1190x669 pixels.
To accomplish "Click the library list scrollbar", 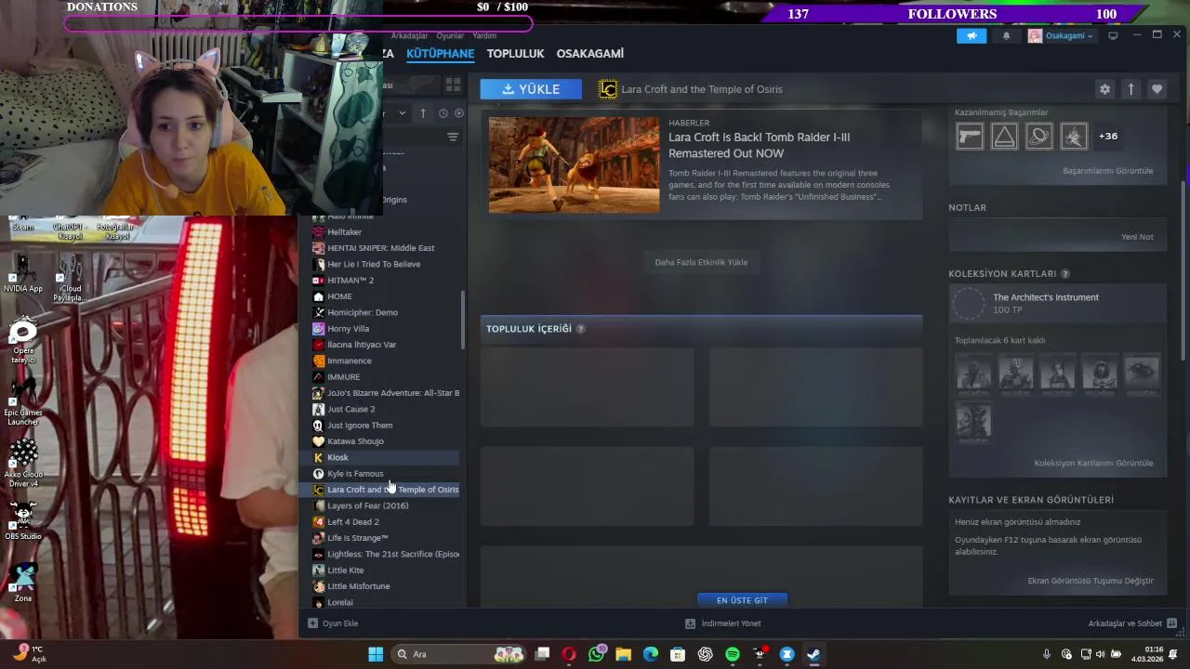I will point(462,321).
